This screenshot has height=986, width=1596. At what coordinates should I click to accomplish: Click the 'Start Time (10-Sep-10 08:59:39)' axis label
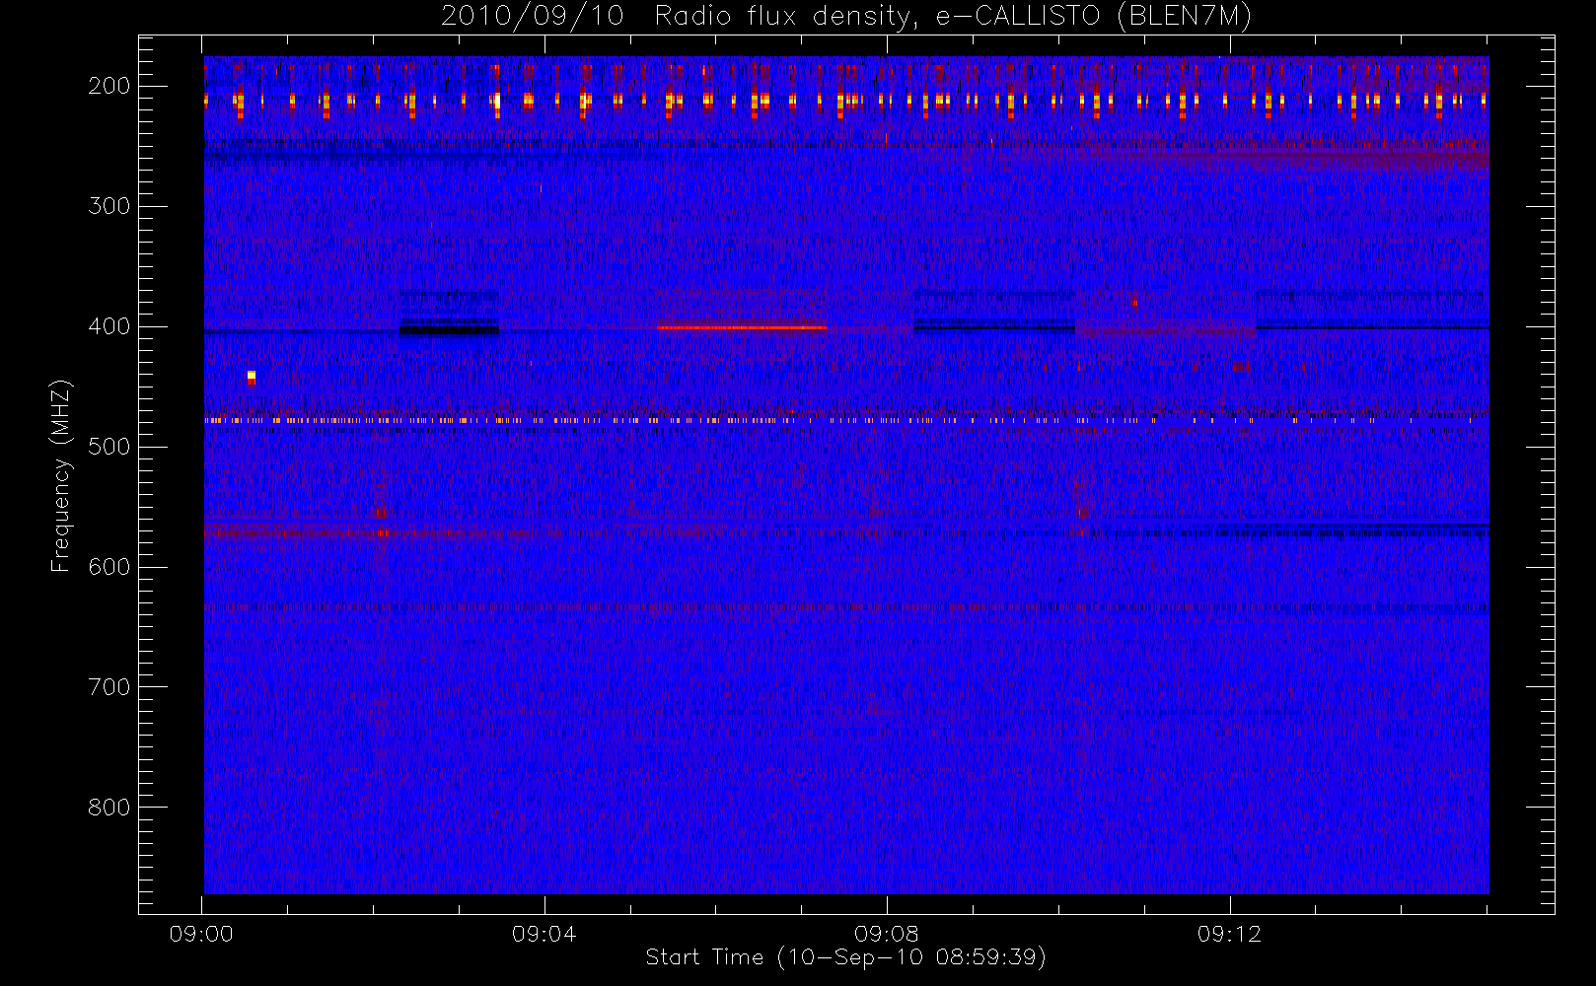pos(845,957)
